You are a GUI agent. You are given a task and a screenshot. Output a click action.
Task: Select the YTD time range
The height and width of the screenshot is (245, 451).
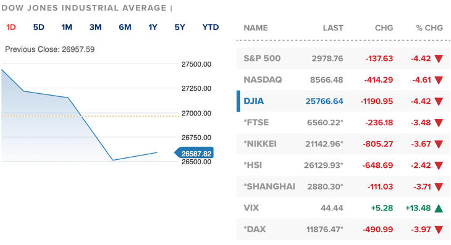(211, 27)
